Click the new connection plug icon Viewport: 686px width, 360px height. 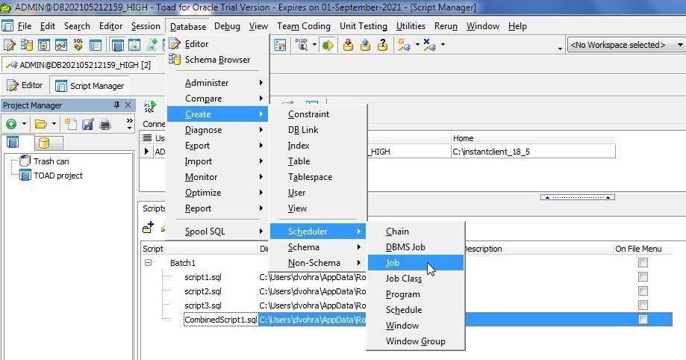click(404, 45)
